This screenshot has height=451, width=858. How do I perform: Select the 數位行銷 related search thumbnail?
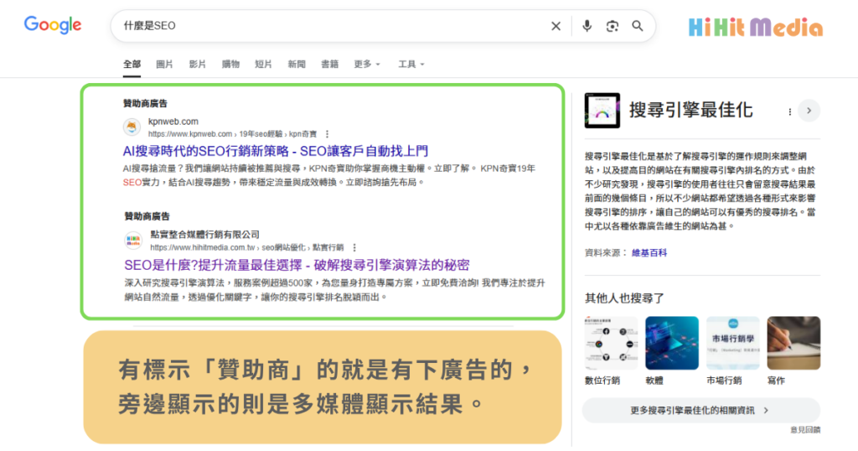(611, 343)
